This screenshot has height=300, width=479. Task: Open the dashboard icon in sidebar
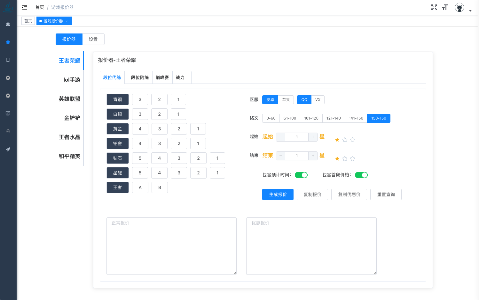tap(8, 24)
